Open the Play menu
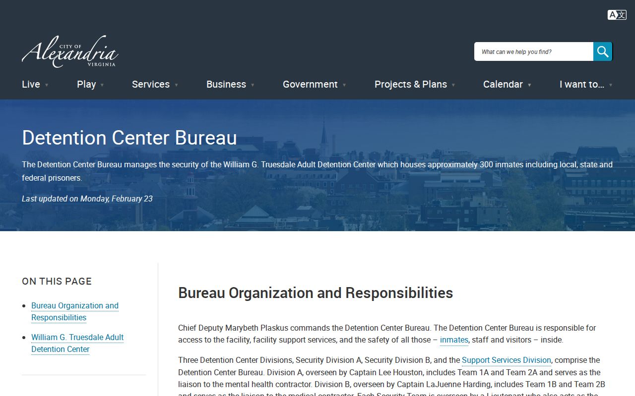The width and height of the screenshot is (635, 396). point(86,84)
